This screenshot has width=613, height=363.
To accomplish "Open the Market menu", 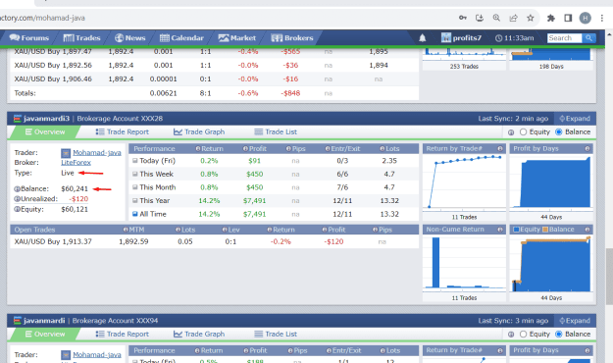I will click(x=237, y=38).
